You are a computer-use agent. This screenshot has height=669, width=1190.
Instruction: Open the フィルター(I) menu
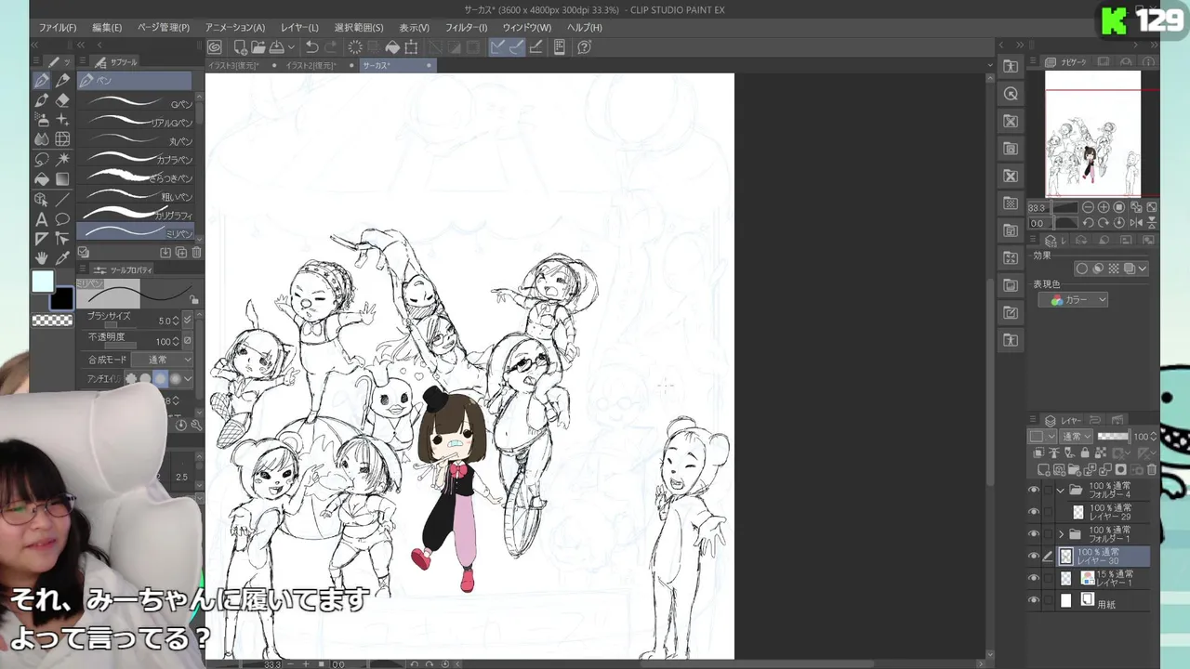466,28
